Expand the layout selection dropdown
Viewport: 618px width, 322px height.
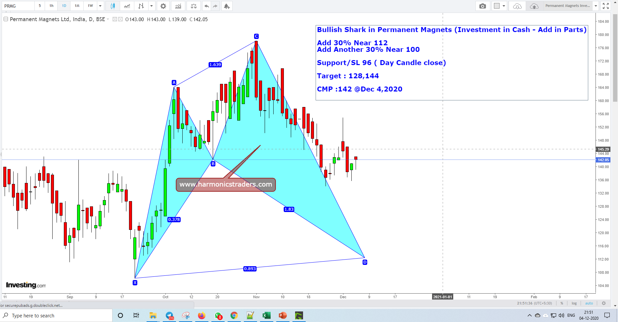tap(504, 6)
